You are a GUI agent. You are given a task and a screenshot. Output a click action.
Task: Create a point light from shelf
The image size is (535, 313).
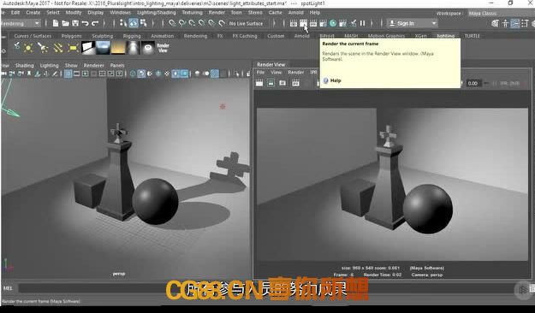28,48
